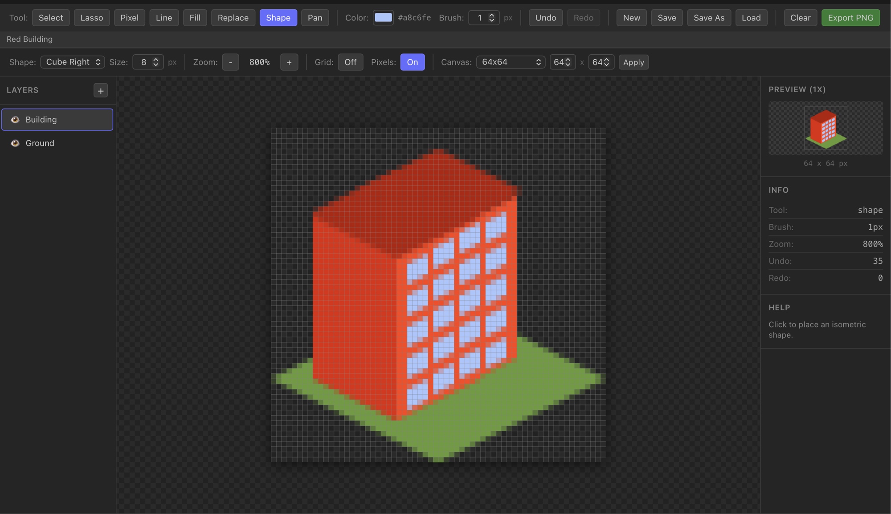Image resolution: width=891 pixels, height=514 pixels.
Task: Click the brush size stepper arrows
Action: [x=491, y=18]
